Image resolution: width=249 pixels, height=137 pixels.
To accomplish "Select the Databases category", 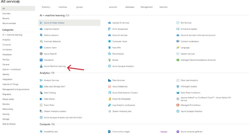I will point(7,54).
